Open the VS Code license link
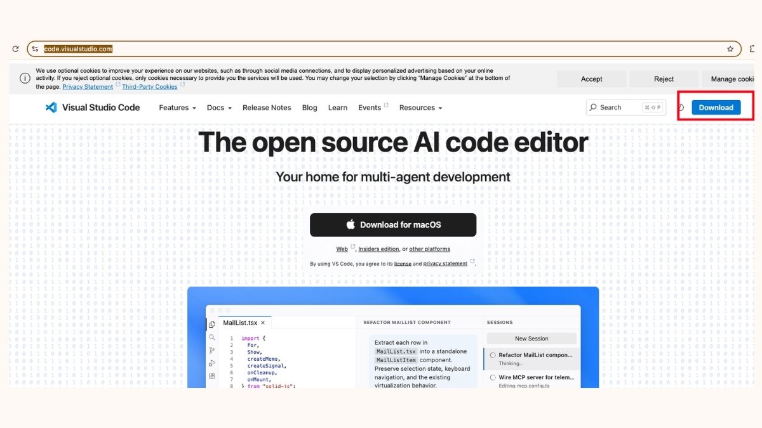The height and width of the screenshot is (428, 762). click(403, 263)
